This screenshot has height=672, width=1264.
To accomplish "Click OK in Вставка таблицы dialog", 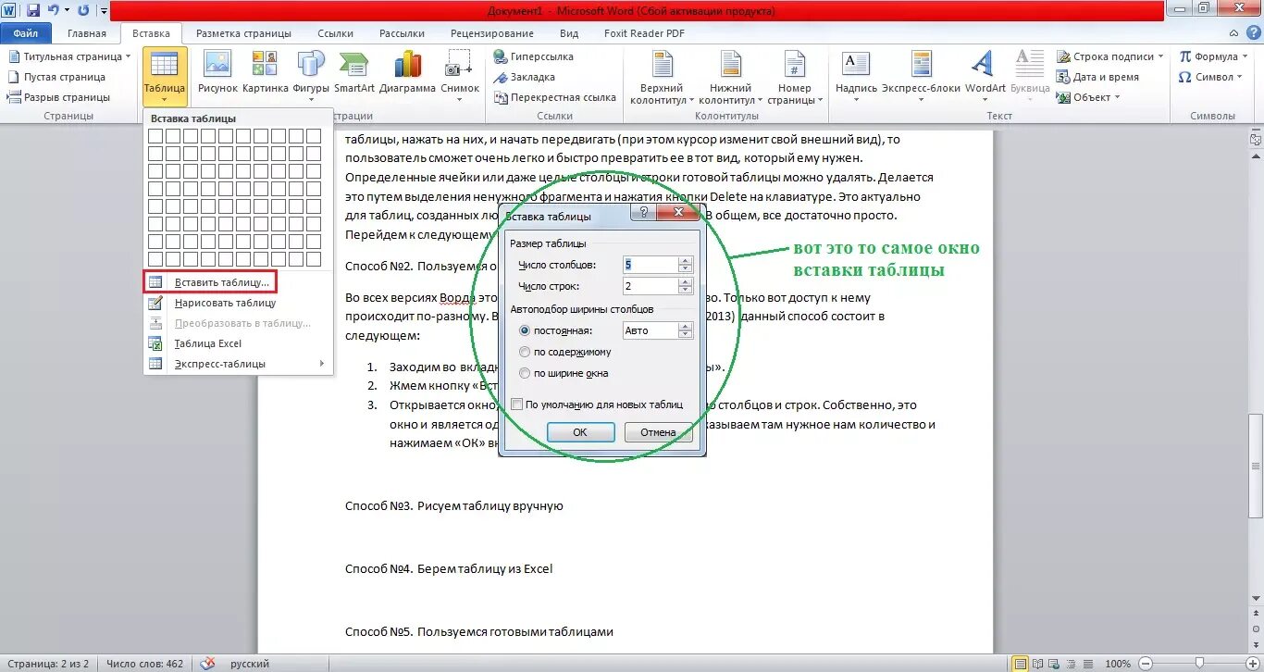I will pos(580,432).
